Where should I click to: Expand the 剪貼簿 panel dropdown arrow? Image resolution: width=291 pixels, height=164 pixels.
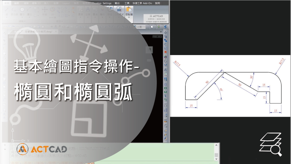(x=129, y=17)
